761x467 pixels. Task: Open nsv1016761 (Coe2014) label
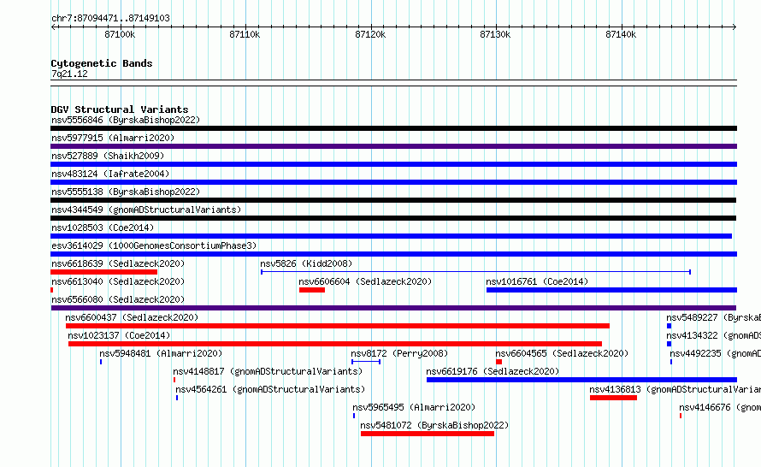pos(537,281)
